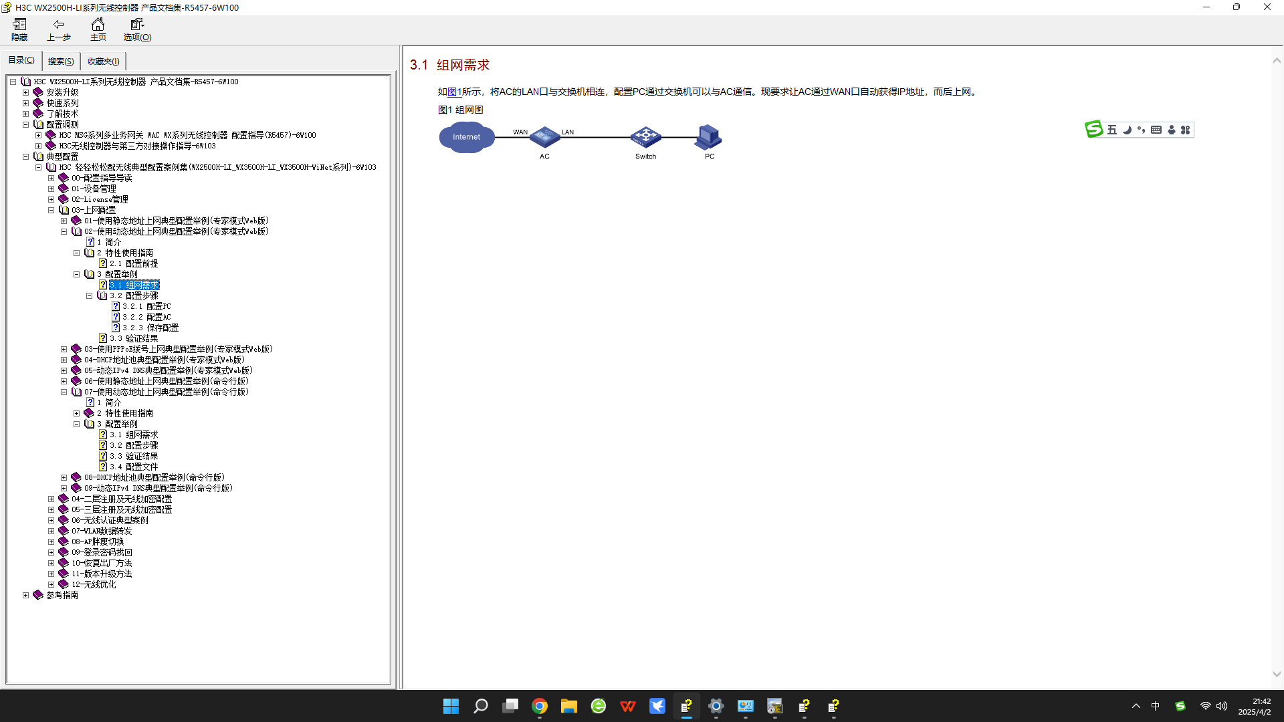This screenshot has width=1284, height=722.
Task: Open WPS Office from taskbar
Action: (628, 706)
